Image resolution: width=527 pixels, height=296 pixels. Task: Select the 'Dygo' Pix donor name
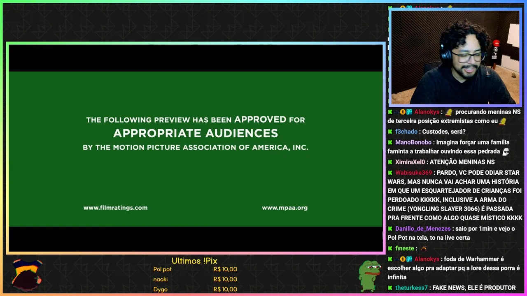click(160, 289)
